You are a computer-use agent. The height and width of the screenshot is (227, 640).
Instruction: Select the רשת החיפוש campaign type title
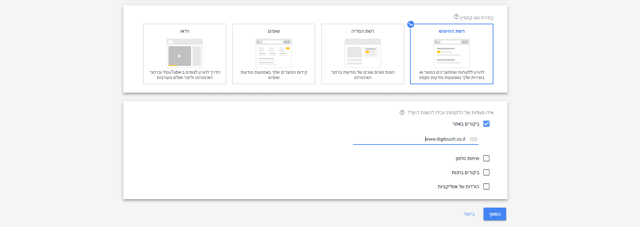[x=451, y=31]
